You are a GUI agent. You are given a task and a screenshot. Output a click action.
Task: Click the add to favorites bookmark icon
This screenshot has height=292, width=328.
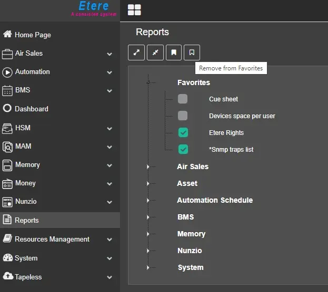pos(173,53)
